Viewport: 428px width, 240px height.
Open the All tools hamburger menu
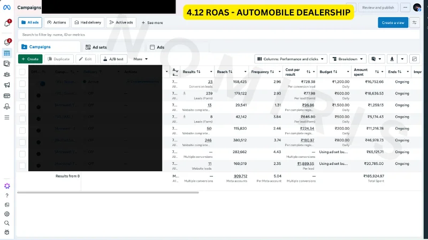(x=7, y=117)
